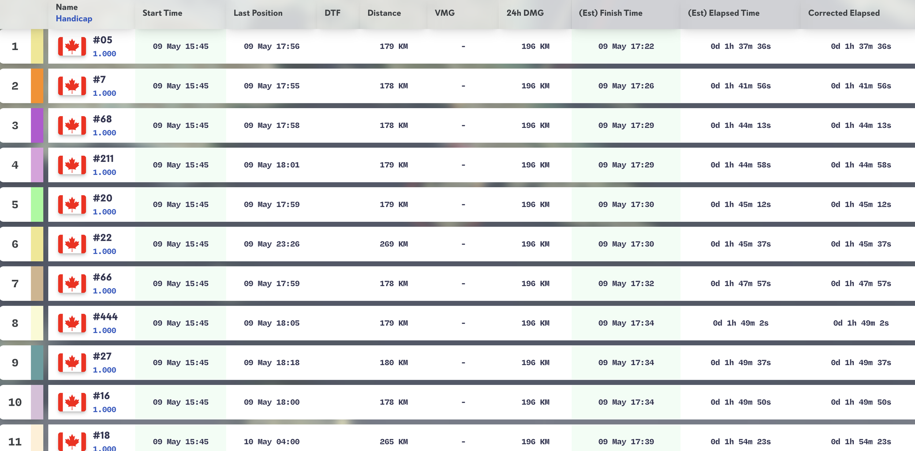
Task: Sort by (Est) Finish Time header
Action: (610, 13)
